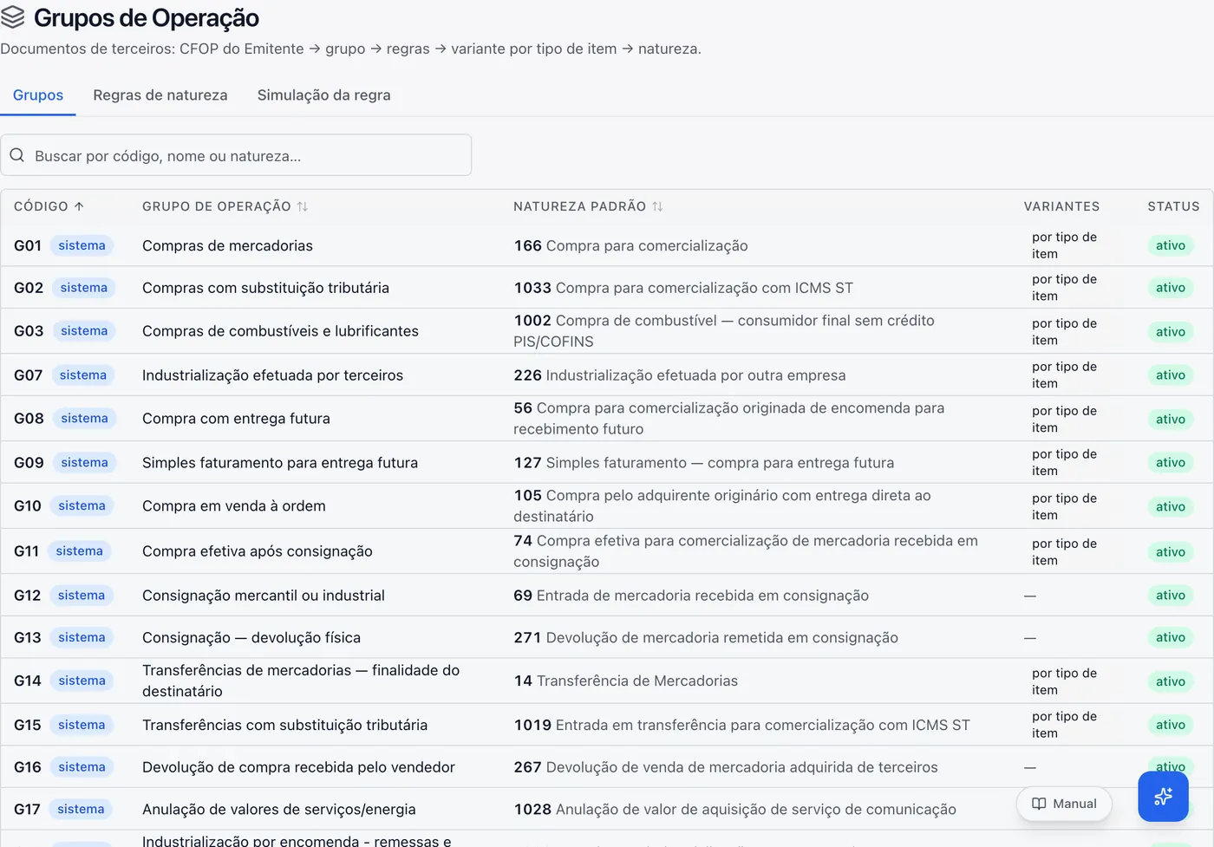The height and width of the screenshot is (847, 1214).
Task: Click the search magnifier icon
Action: point(16,155)
